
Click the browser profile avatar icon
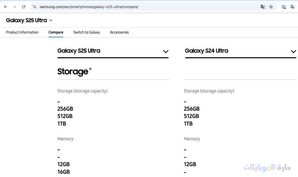283,7
